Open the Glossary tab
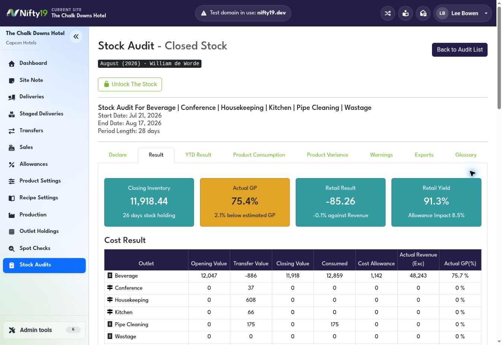502x345 pixels. click(x=466, y=155)
